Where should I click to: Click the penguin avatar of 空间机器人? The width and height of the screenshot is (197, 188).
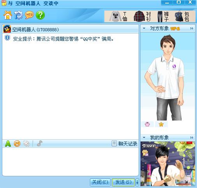7,29
